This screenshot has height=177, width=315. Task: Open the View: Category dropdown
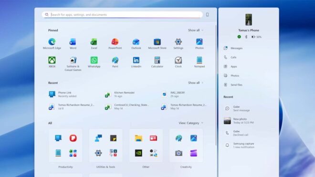[191, 123]
